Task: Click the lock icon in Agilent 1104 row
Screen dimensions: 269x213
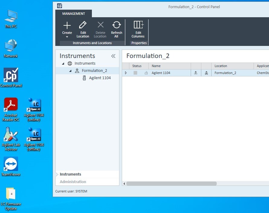Action: coord(146,73)
